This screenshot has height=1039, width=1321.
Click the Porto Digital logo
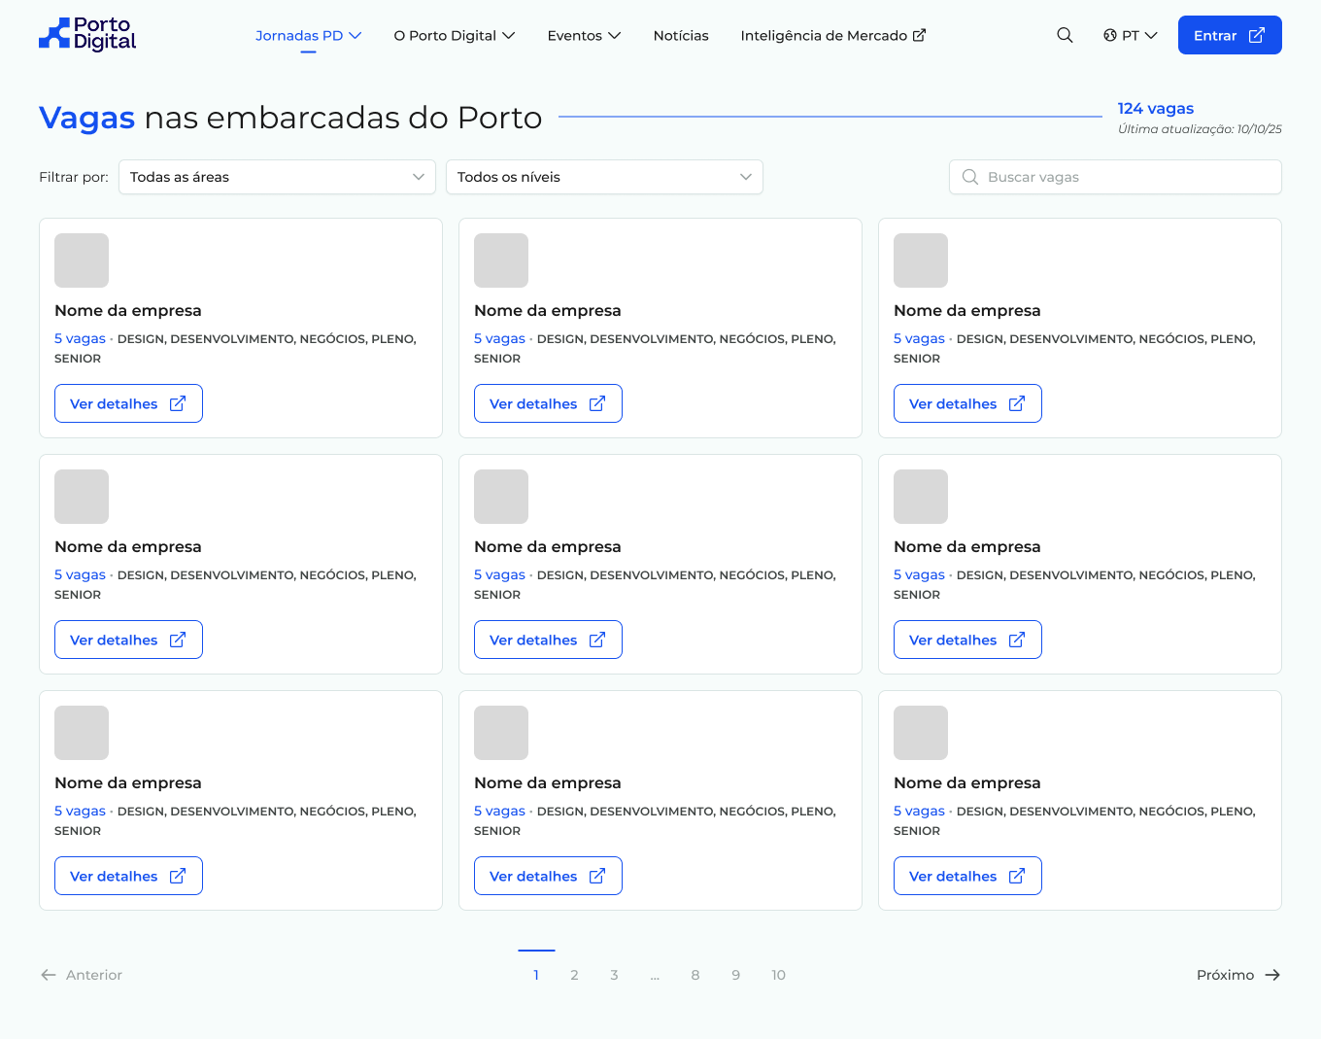(x=87, y=35)
